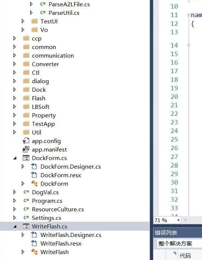Select the DockForm.Designer.cs file name
Viewport: 202px width, 260px height.
pyautogui.click(x=71, y=167)
